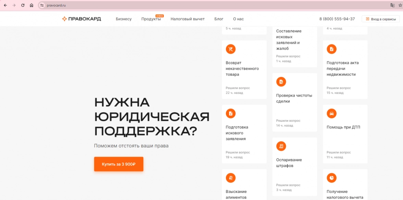The height and width of the screenshot is (200, 403).
Task: Click the magnifier icon above Проверка чистоты сделки
Action: point(281,82)
